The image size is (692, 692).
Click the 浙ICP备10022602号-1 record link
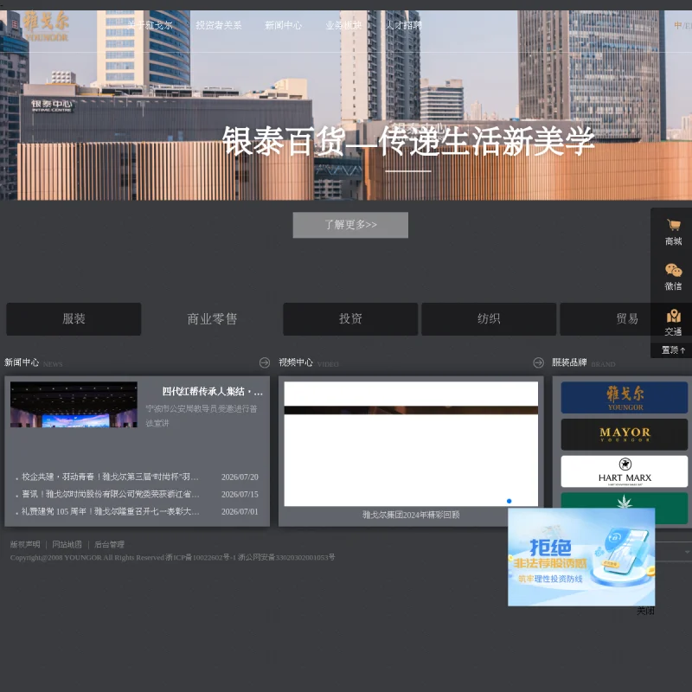tap(201, 557)
